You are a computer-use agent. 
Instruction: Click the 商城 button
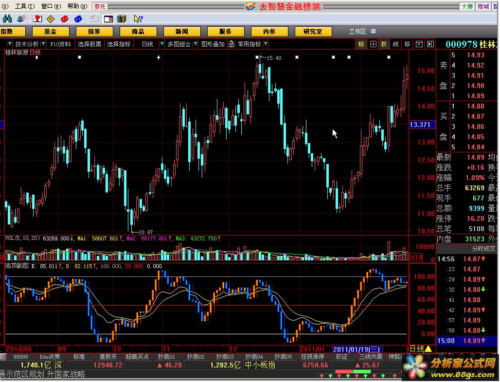click(x=483, y=6)
